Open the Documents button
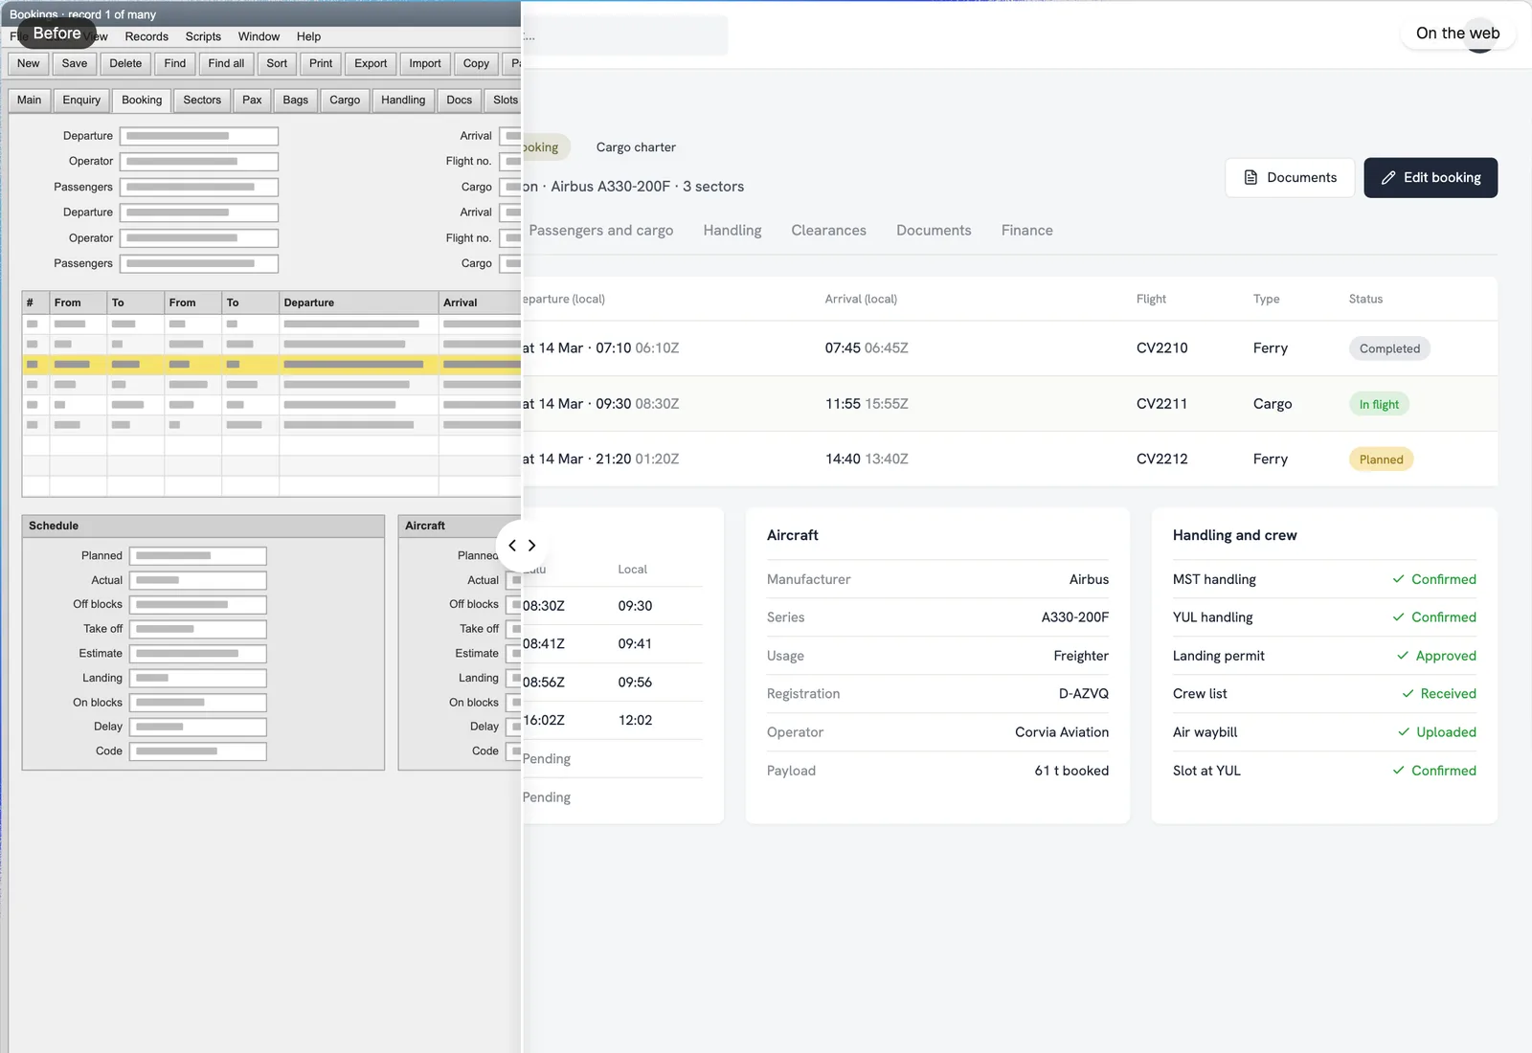The height and width of the screenshot is (1053, 1532). [x=1290, y=178]
